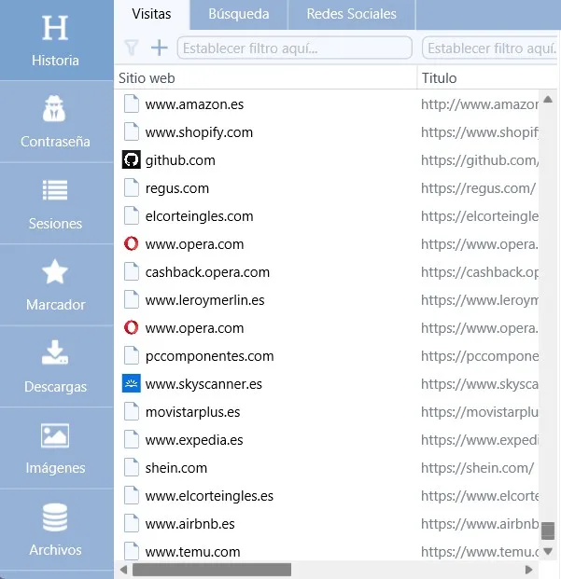Select the shein.com row text

(175, 468)
